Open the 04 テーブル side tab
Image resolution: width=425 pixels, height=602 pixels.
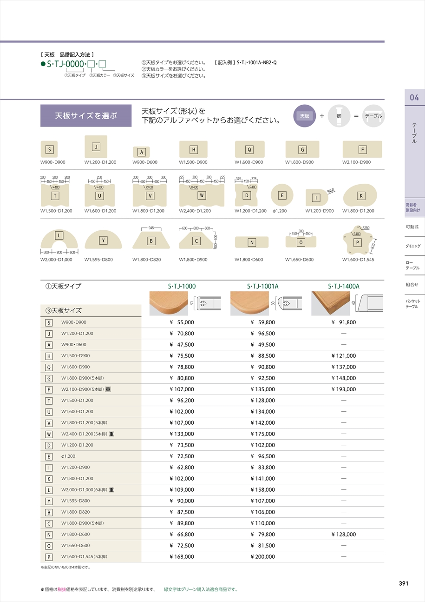click(414, 143)
